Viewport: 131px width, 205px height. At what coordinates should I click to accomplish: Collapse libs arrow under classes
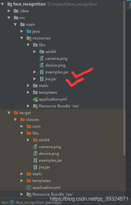click(22, 133)
